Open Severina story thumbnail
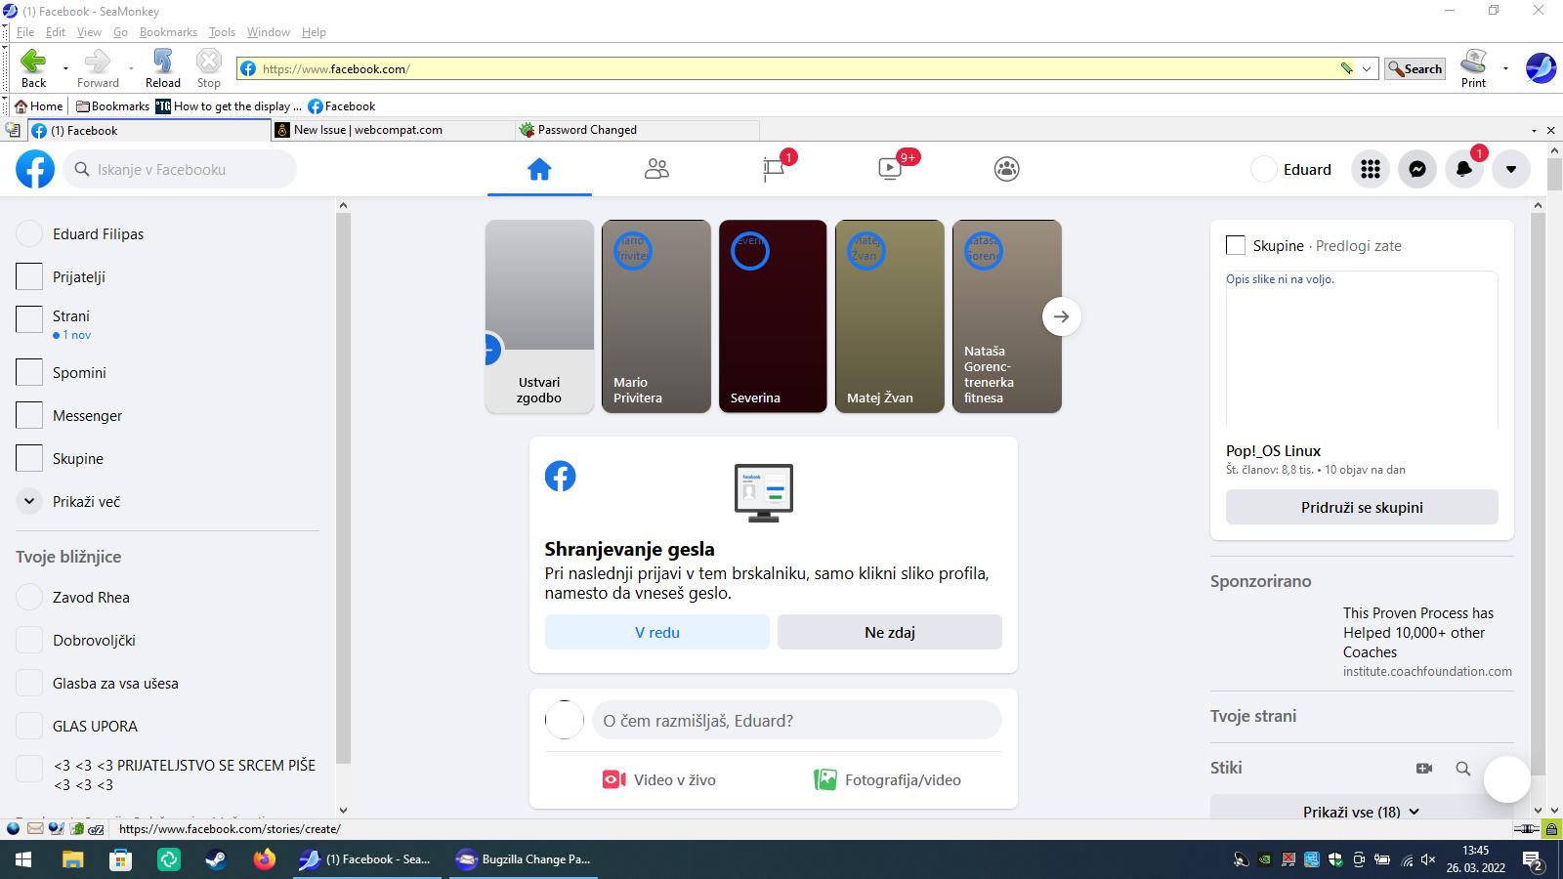Screen dimensions: 1563x879 point(773,316)
